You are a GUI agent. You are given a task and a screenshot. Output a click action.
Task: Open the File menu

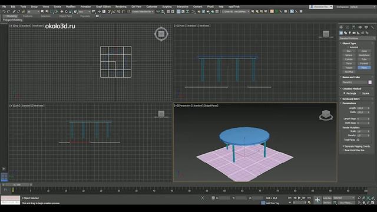pos(4,6)
